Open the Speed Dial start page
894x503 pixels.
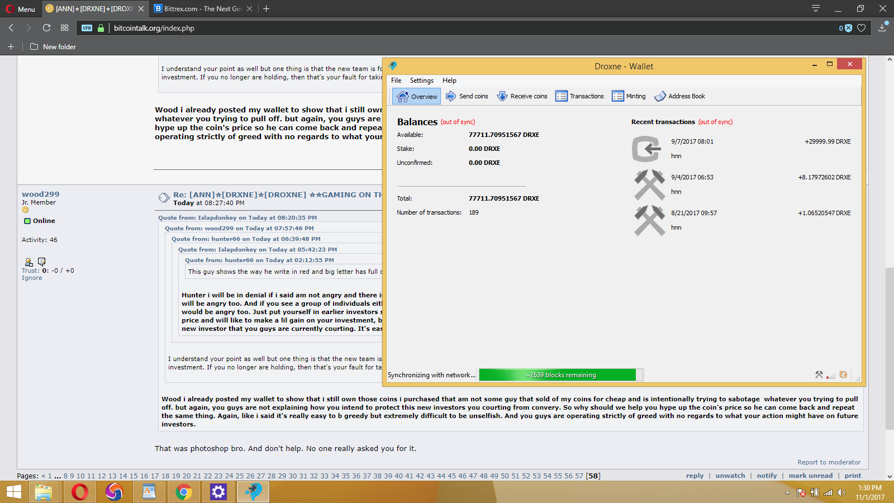[x=65, y=28]
